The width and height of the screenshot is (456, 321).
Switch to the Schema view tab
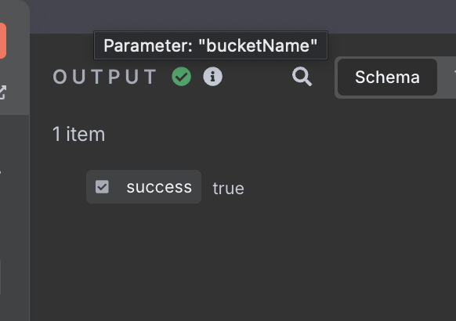[387, 78]
